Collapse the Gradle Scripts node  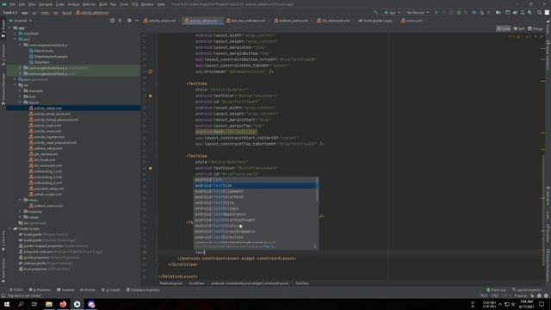tap(10, 229)
